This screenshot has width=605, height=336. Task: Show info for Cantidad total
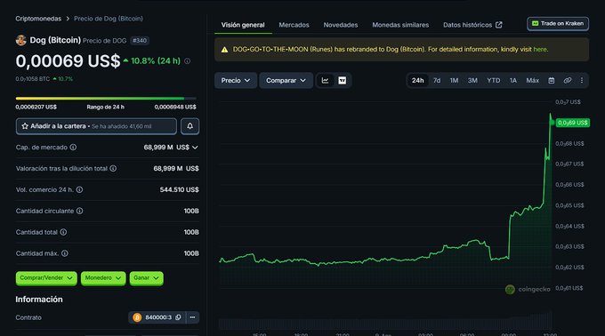tap(63, 232)
